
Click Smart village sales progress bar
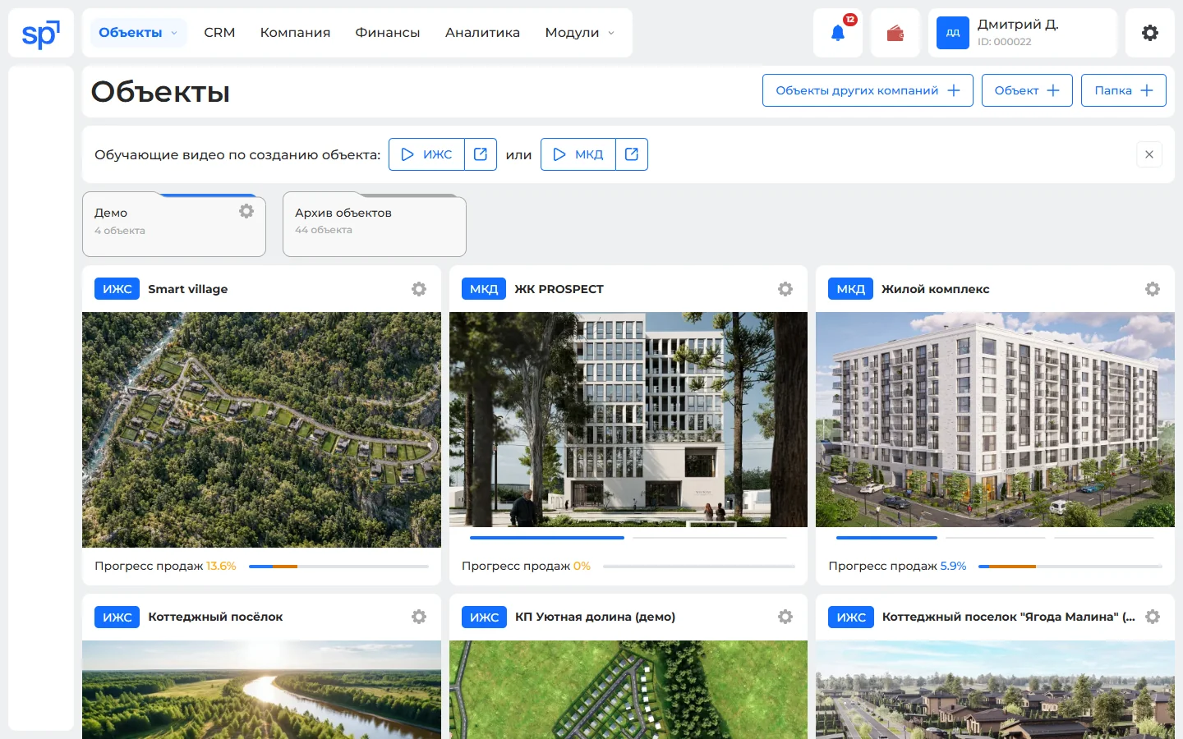[x=338, y=567]
